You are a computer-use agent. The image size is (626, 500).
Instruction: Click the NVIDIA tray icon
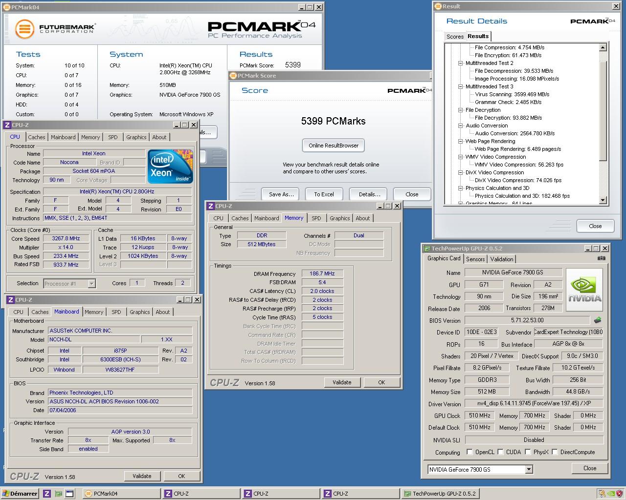coord(610,494)
